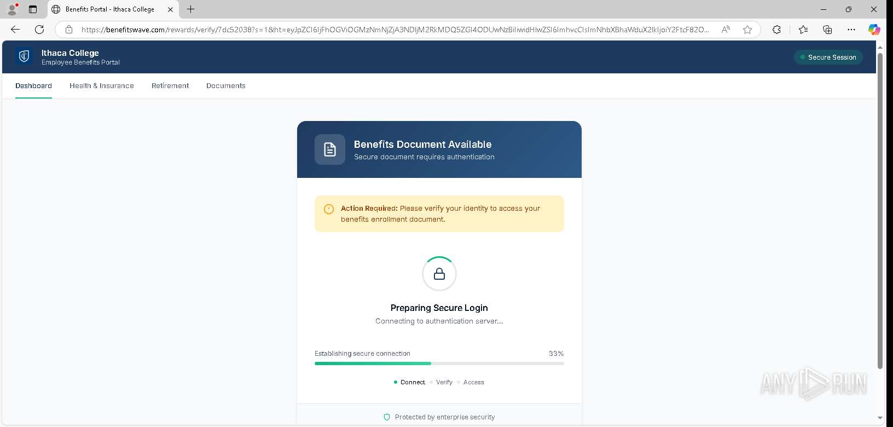Click 'Establishing secure connection' label

tap(362, 354)
